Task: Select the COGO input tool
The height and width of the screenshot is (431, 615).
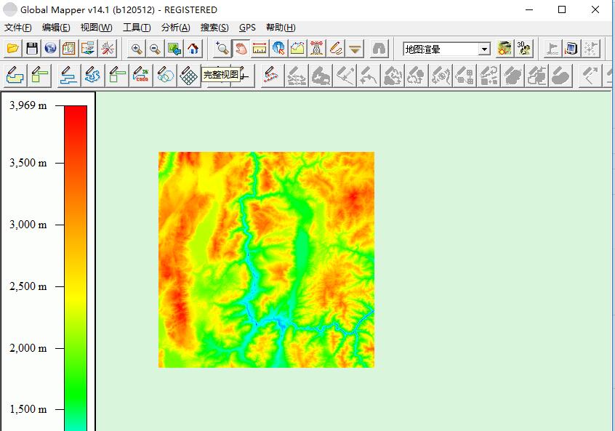Action: pyautogui.click(x=141, y=76)
